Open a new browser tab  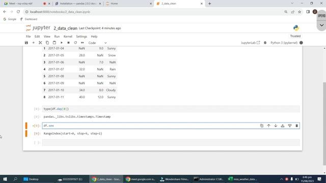pyautogui.click(x=209, y=4)
